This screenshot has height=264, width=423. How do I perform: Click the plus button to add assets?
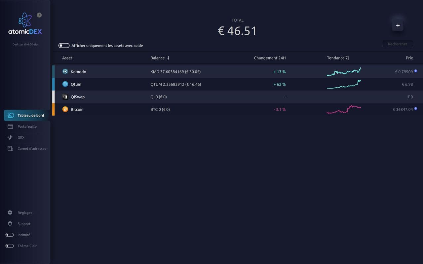pyautogui.click(x=398, y=25)
